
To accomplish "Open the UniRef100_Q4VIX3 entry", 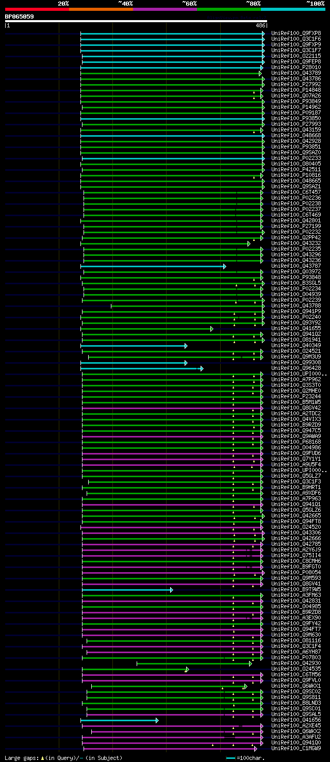I will click(296, 419).
